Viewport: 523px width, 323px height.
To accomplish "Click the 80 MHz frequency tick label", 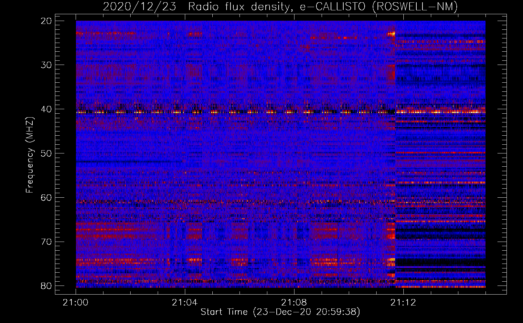I will point(46,286).
